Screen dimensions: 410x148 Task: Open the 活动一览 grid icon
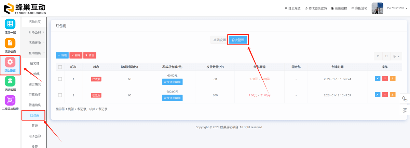(x=10, y=24)
